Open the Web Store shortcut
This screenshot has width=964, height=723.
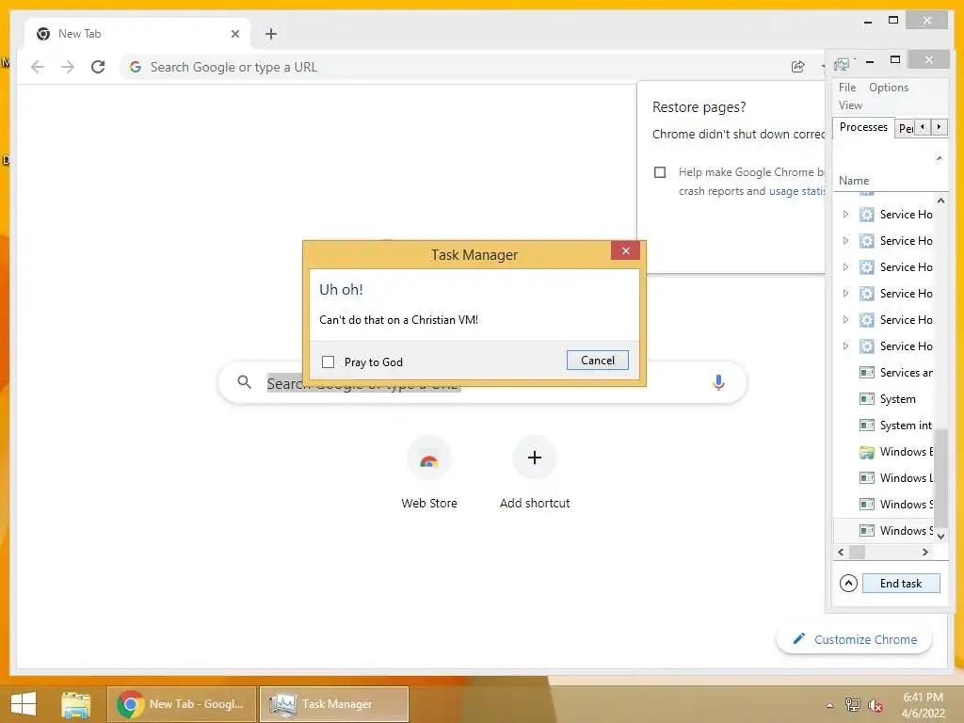point(429,473)
